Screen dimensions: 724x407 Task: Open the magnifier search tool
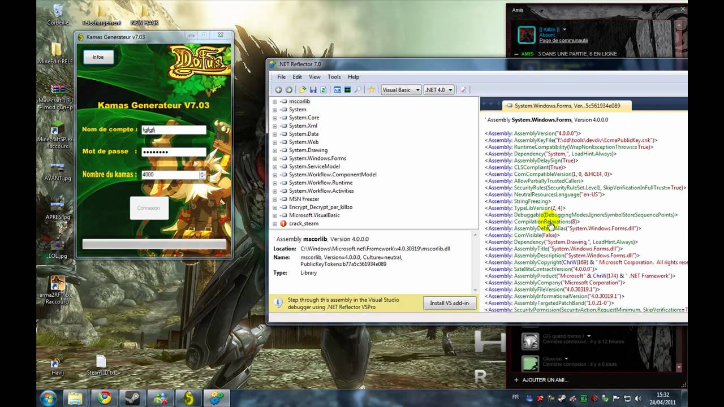coord(358,90)
